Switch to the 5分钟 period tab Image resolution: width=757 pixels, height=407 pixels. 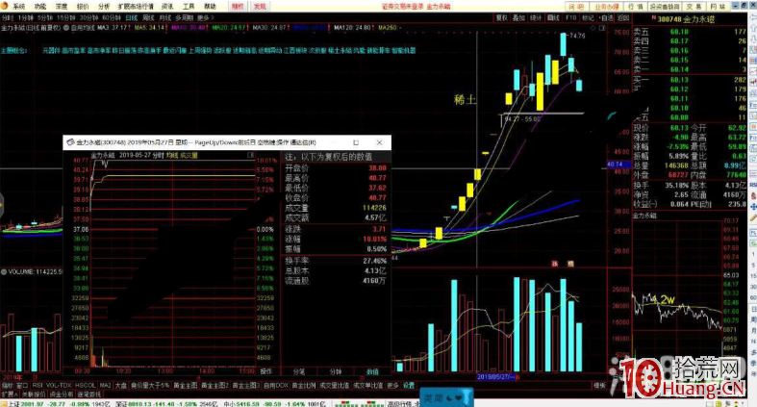45,18
